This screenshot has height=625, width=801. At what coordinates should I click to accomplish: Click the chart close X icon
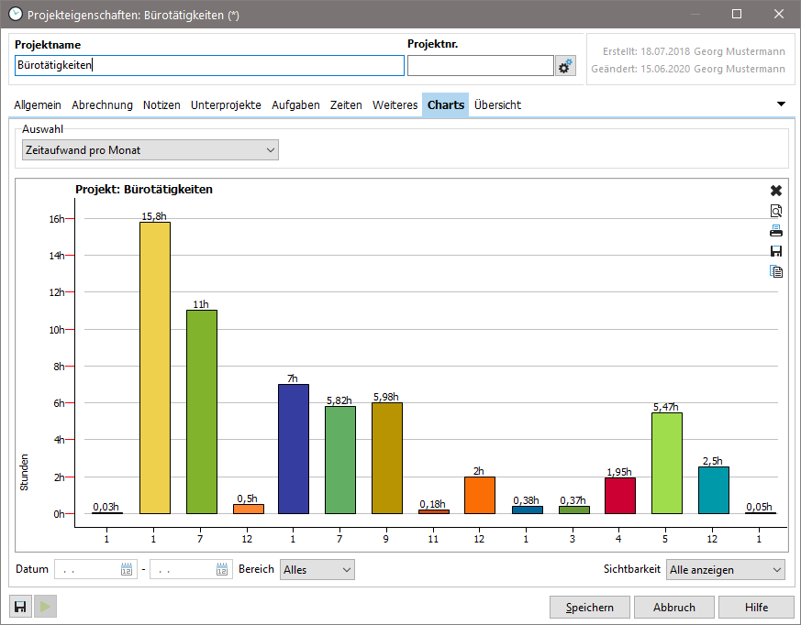(775, 191)
